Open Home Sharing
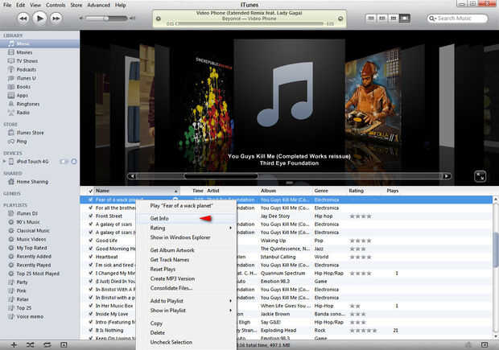Viewport: 499px width, 350px height. pyautogui.click(x=32, y=182)
